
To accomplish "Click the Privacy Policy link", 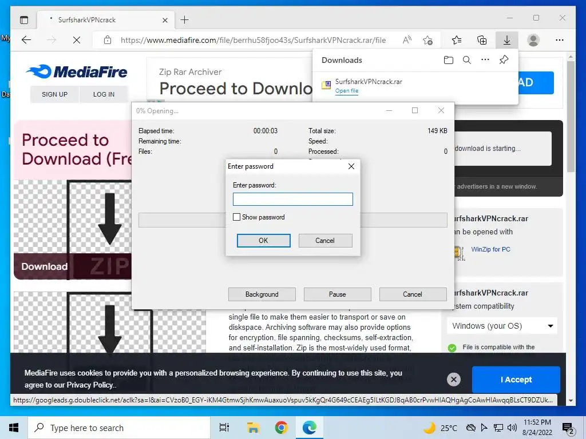I will (x=91, y=385).
